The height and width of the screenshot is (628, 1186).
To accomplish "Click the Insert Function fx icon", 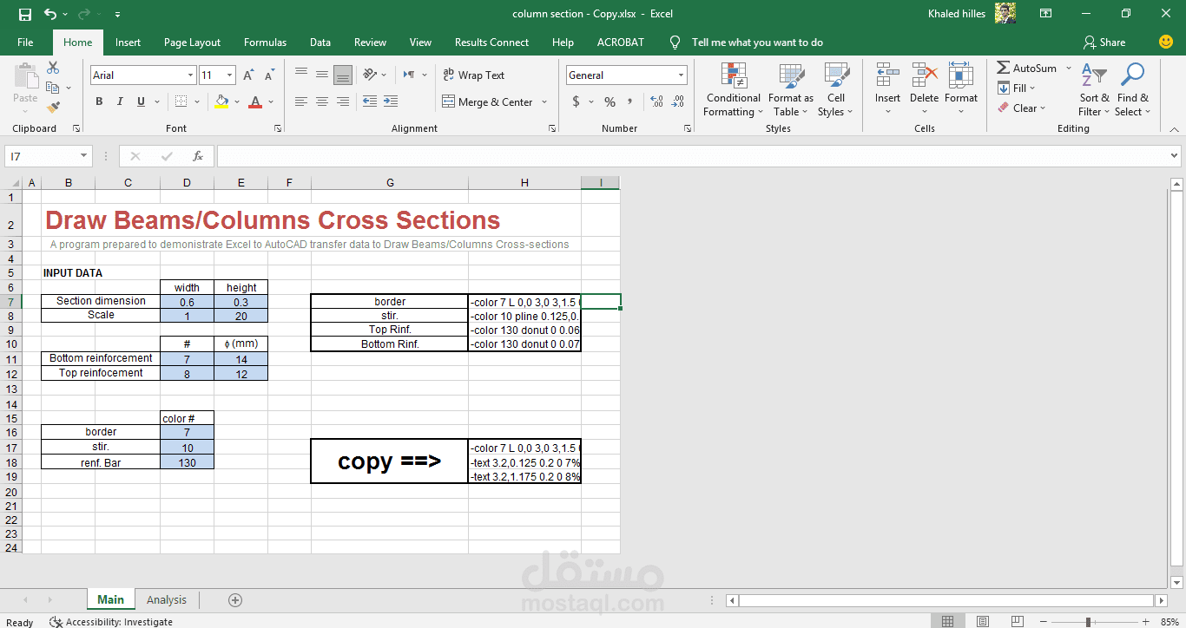I will 198,156.
